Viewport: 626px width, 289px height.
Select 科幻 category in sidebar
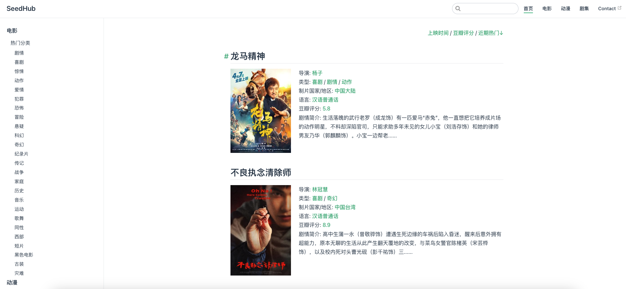pyautogui.click(x=19, y=135)
